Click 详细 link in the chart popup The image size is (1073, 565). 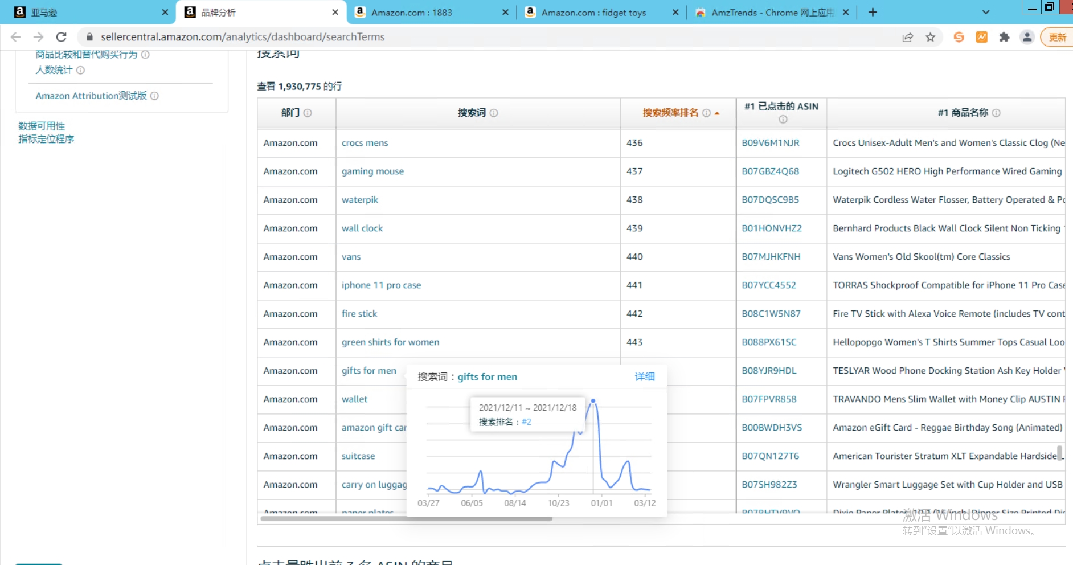644,376
